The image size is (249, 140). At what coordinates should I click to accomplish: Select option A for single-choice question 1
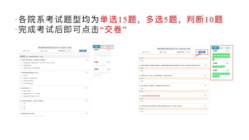pyautogui.click(x=21, y=63)
